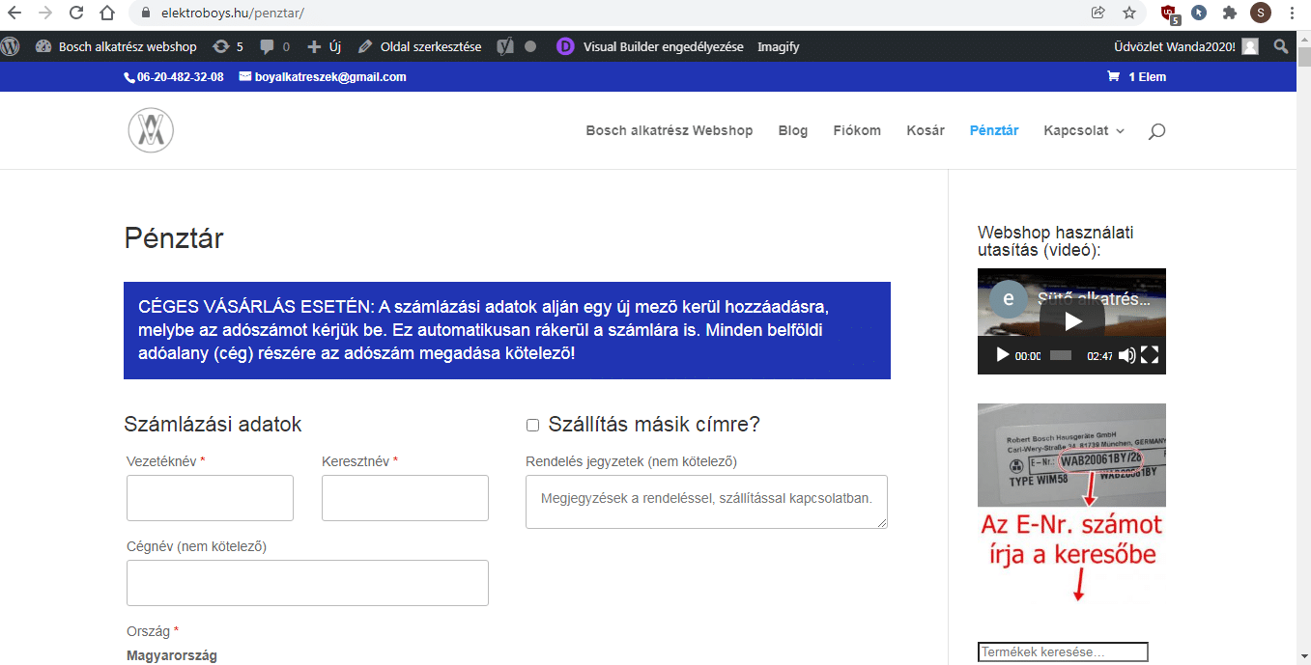Click the Elektroboys site logo
Viewport: 1311px width, 665px height.
point(151,130)
